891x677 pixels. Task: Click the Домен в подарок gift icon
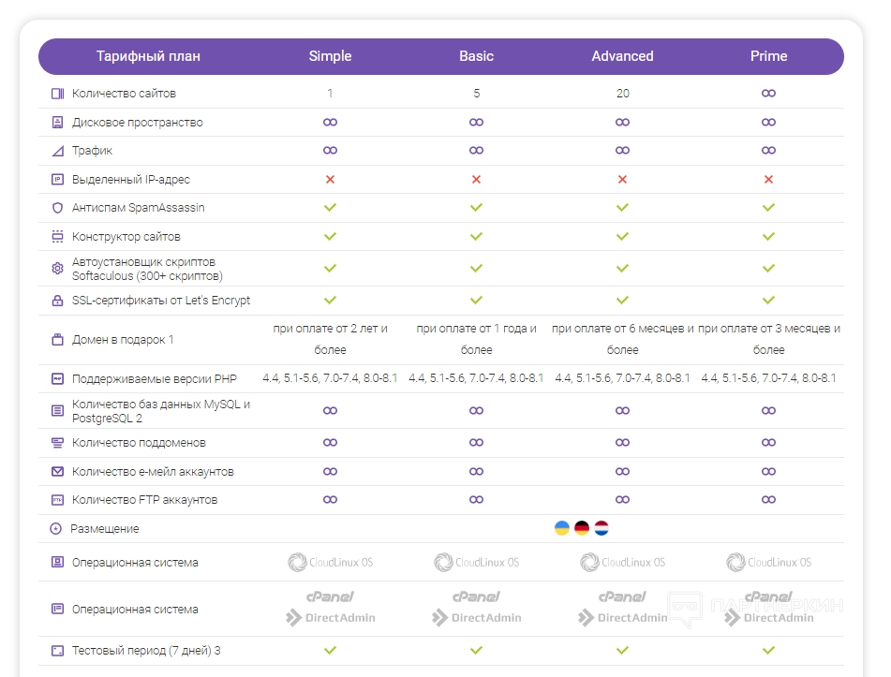pos(57,340)
